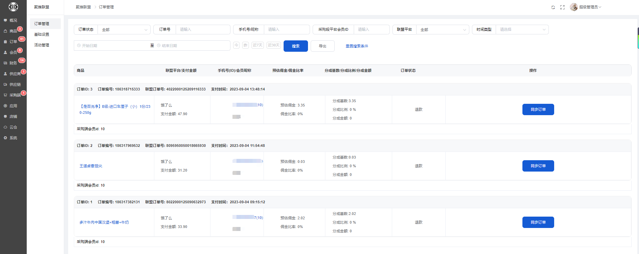Click the refresh icon in top bar
This screenshot has width=639, height=254.
[x=553, y=7]
